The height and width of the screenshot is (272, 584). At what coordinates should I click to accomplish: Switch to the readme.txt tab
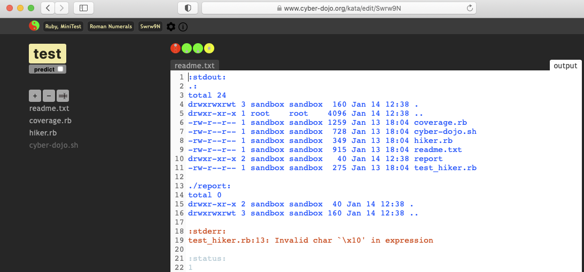coord(195,66)
